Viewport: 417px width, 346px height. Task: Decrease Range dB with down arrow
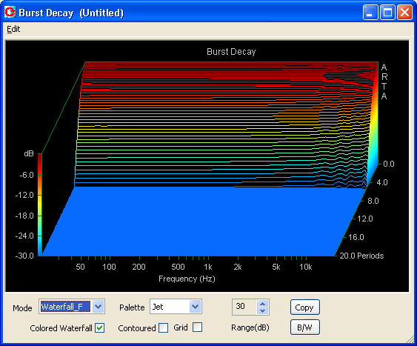tap(262, 310)
